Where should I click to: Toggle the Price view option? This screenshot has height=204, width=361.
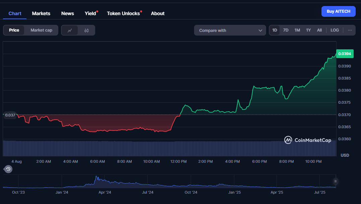(14, 30)
